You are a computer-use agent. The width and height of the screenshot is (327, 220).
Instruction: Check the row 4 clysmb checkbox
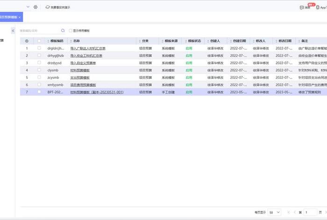click(39, 70)
